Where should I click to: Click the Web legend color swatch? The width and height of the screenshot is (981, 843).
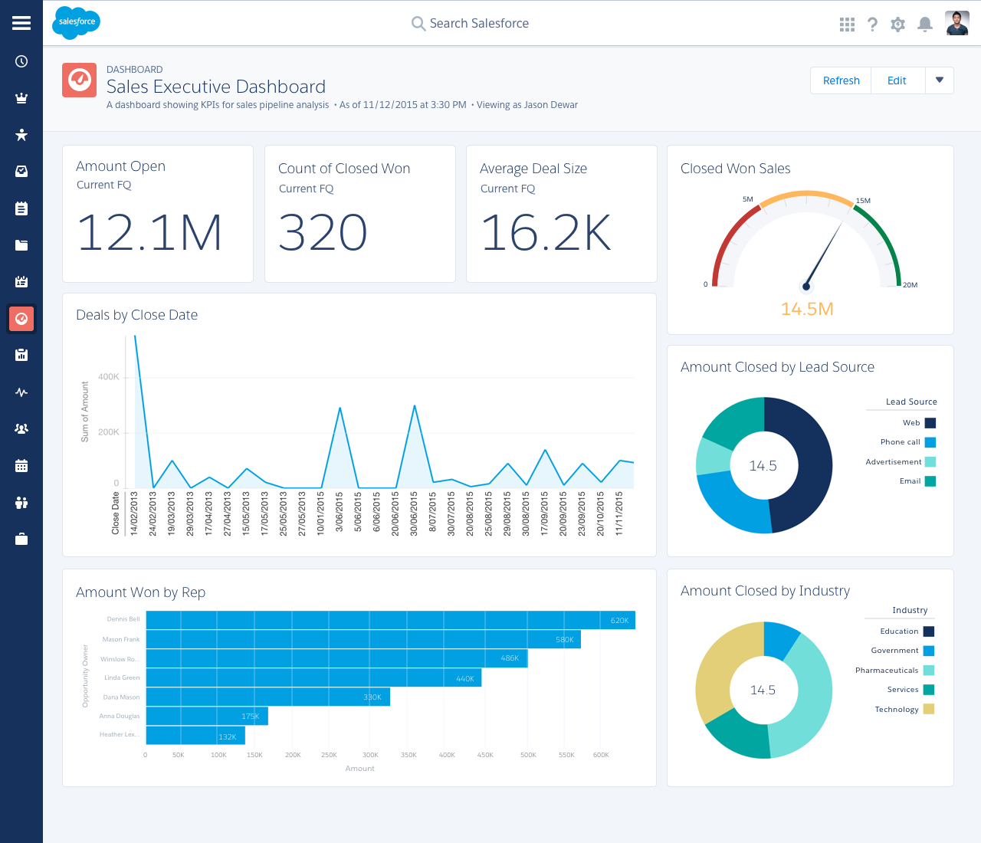pos(930,423)
